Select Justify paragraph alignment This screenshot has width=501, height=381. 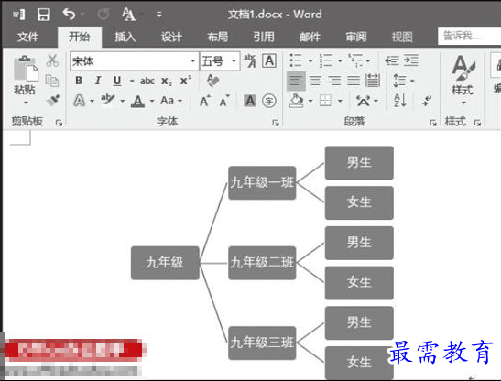(354, 81)
